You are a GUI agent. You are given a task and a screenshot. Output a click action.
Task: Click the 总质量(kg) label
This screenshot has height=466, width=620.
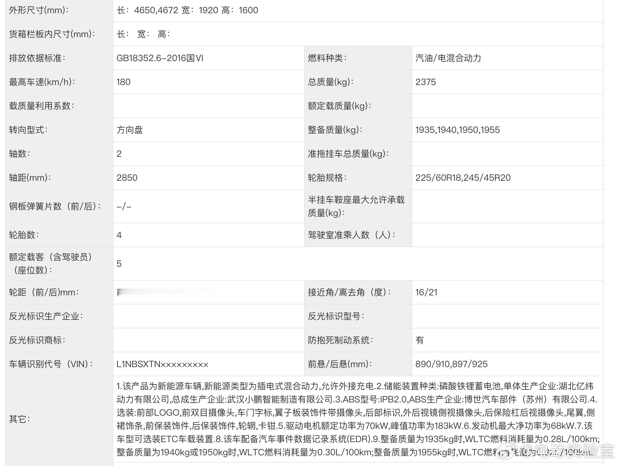(330, 82)
